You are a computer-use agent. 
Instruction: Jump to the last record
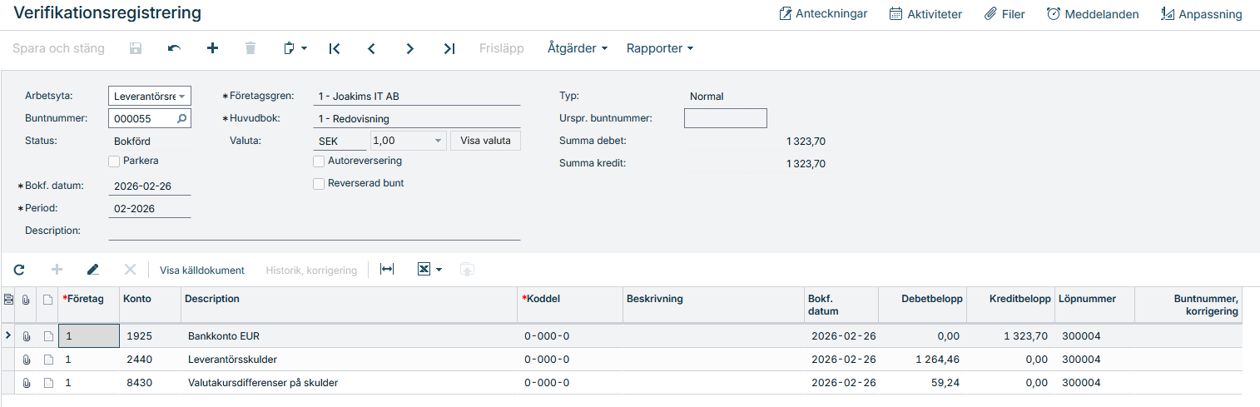point(449,48)
